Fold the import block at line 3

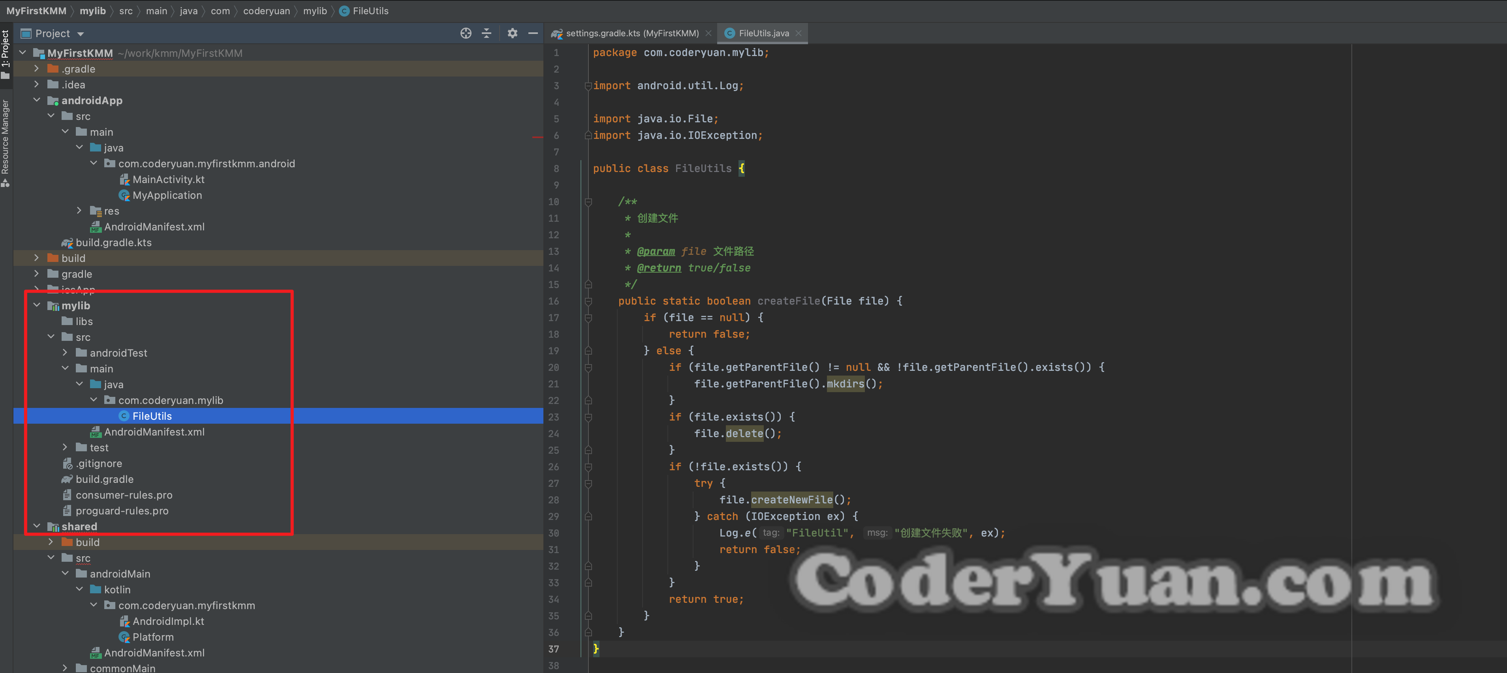(x=588, y=86)
